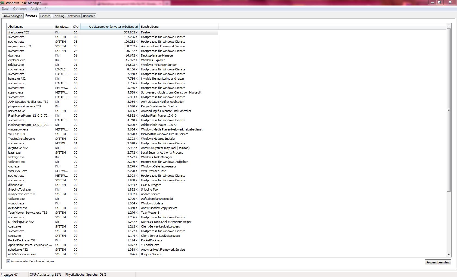Image resolution: width=457 pixels, height=277 pixels.
Task: Switch to the Dienste tab
Action: tap(45, 16)
